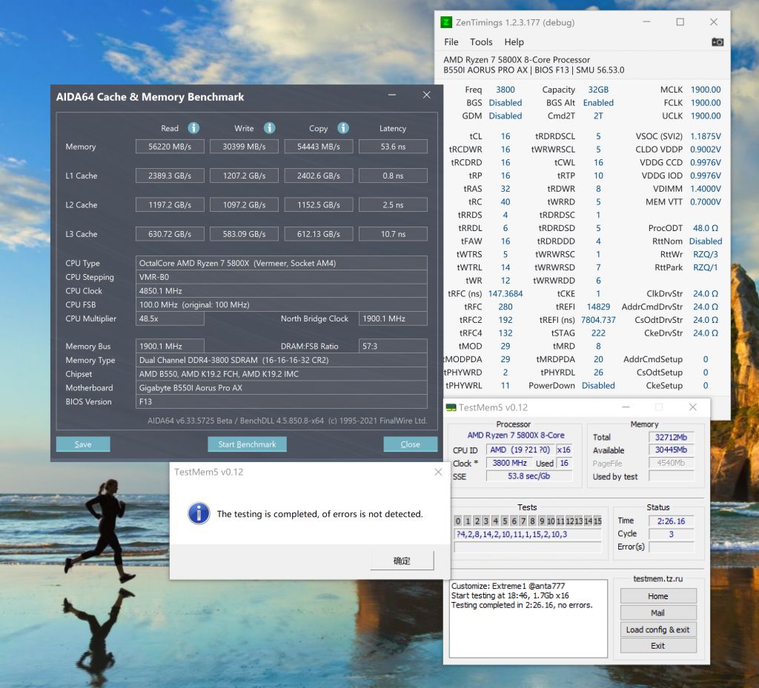Click the info icon next to Copy
The height and width of the screenshot is (688, 759).
tap(342, 128)
